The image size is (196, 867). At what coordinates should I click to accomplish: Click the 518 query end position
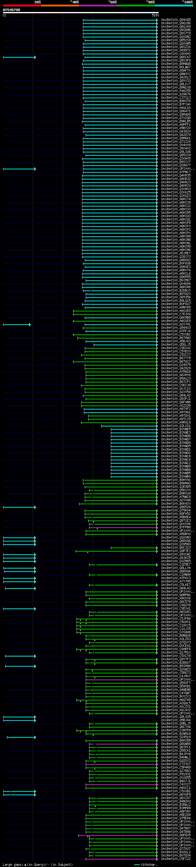154,15
